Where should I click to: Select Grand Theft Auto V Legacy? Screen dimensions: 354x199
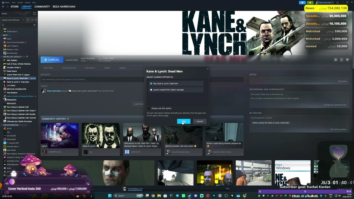point(18,75)
